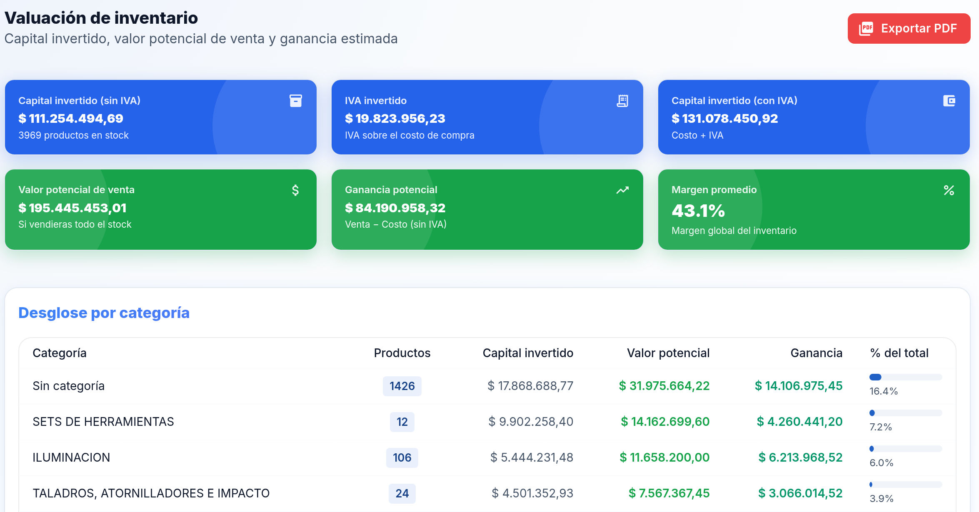979x512 pixels.
Task: Select the Ganancia column header
Action: [817, 353]
